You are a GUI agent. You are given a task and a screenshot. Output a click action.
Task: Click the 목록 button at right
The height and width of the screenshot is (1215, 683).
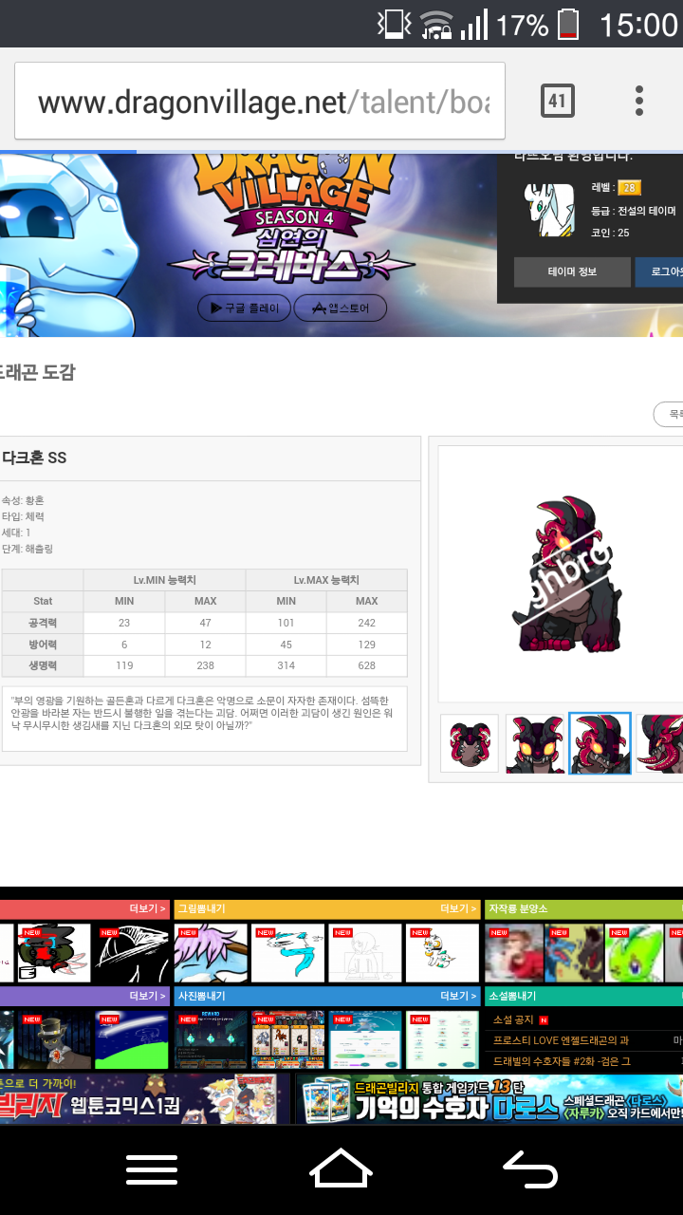coord(670,415)
